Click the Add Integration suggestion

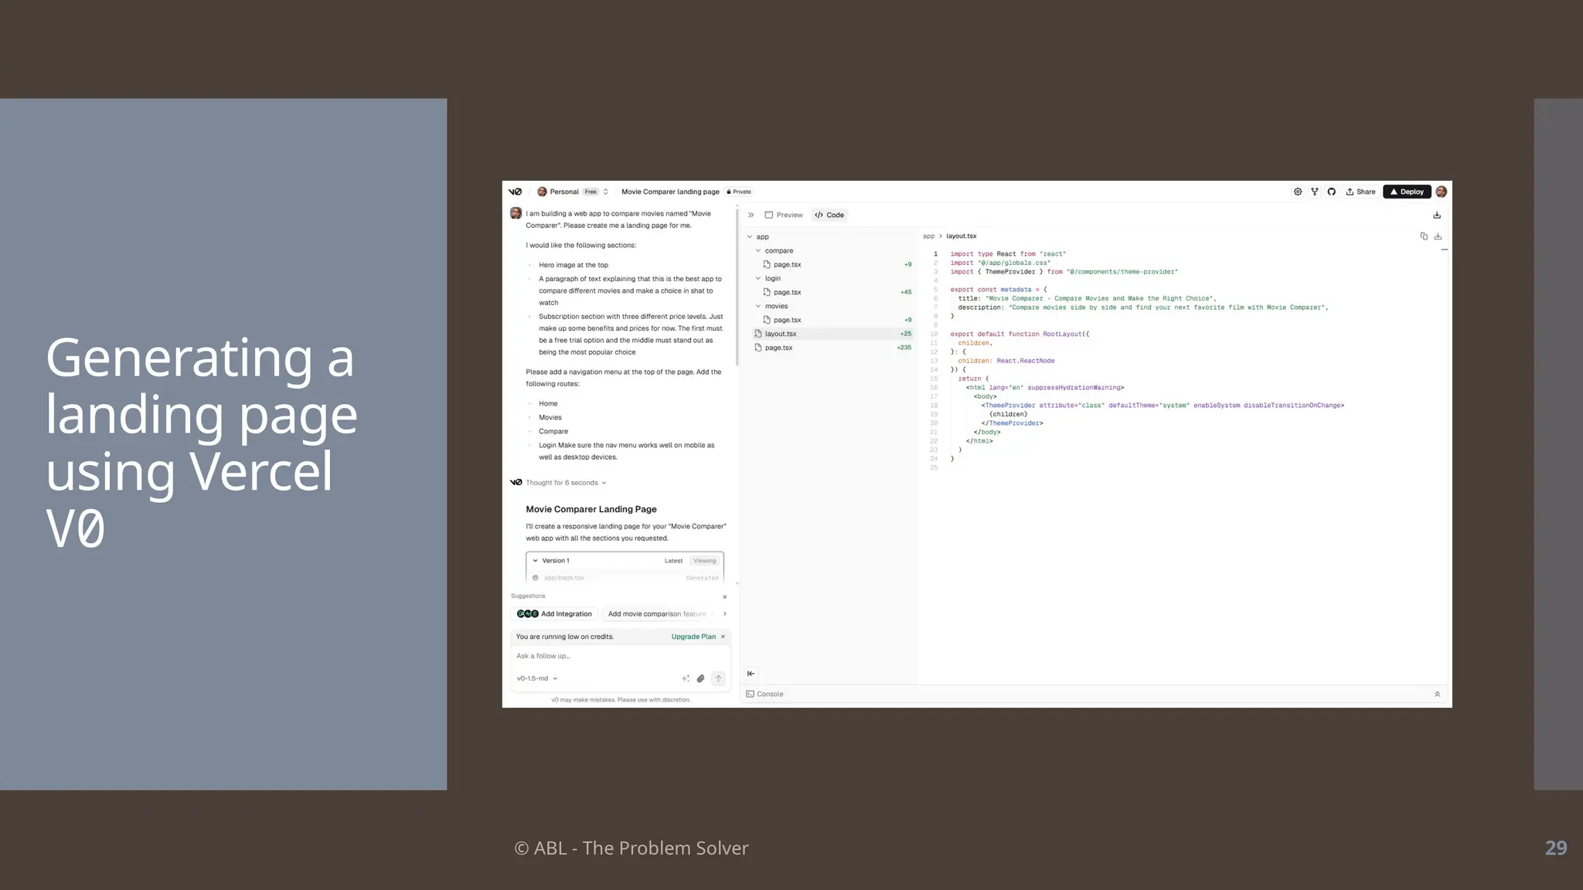[554, 614]
